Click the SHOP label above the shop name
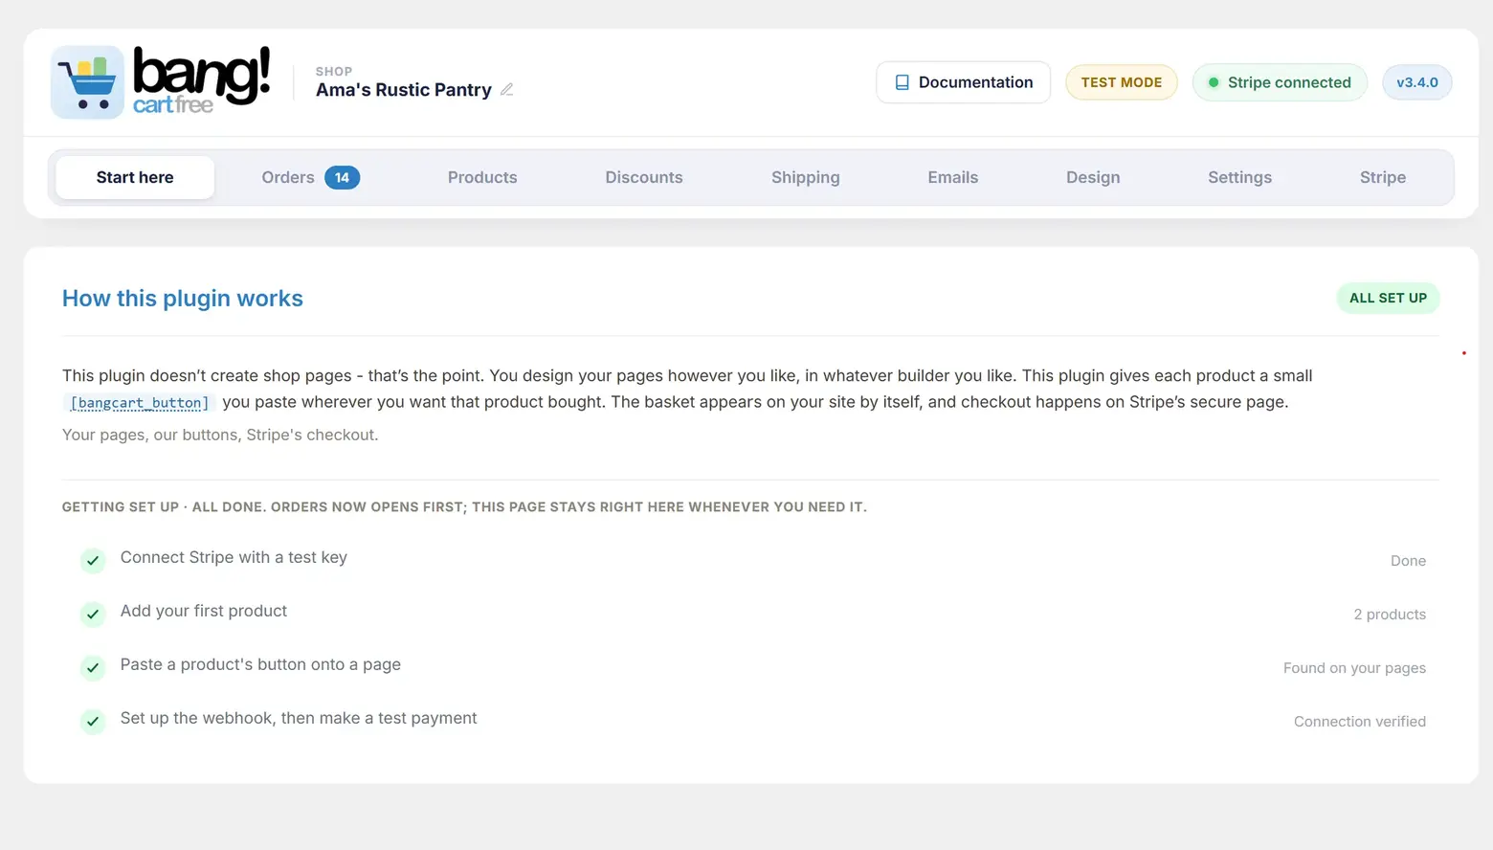 click(x=334, y=72)
